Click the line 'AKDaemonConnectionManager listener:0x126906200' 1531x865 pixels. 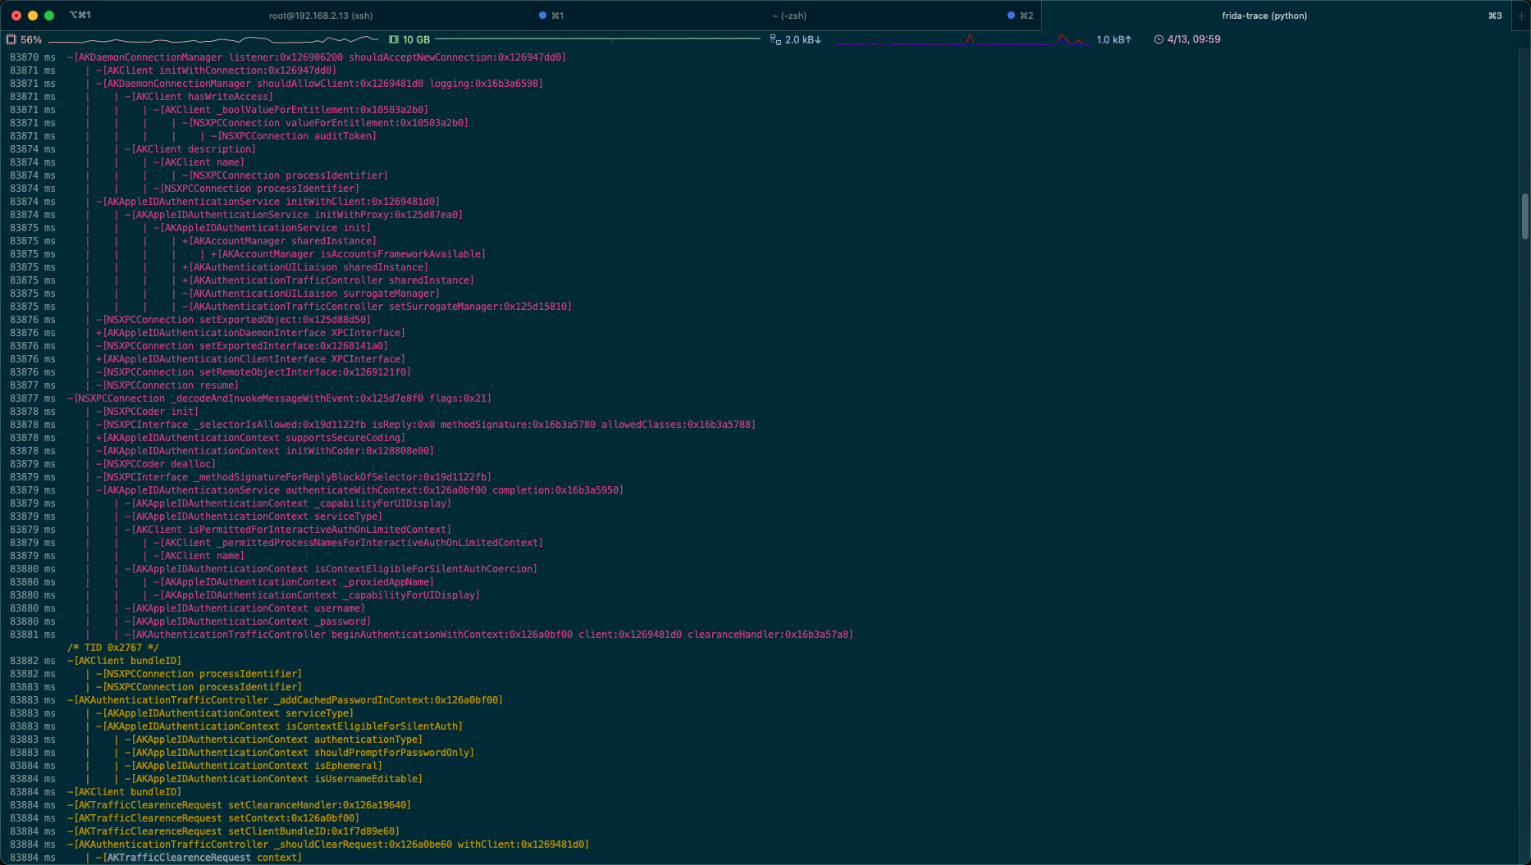317,57
